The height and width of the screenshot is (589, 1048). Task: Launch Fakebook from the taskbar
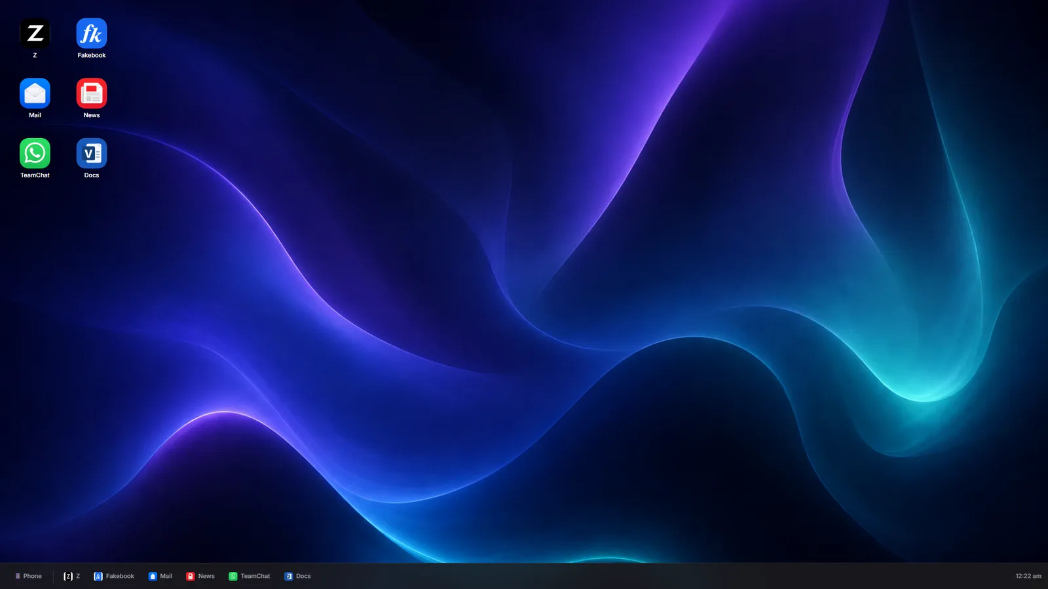coord(114,576)
